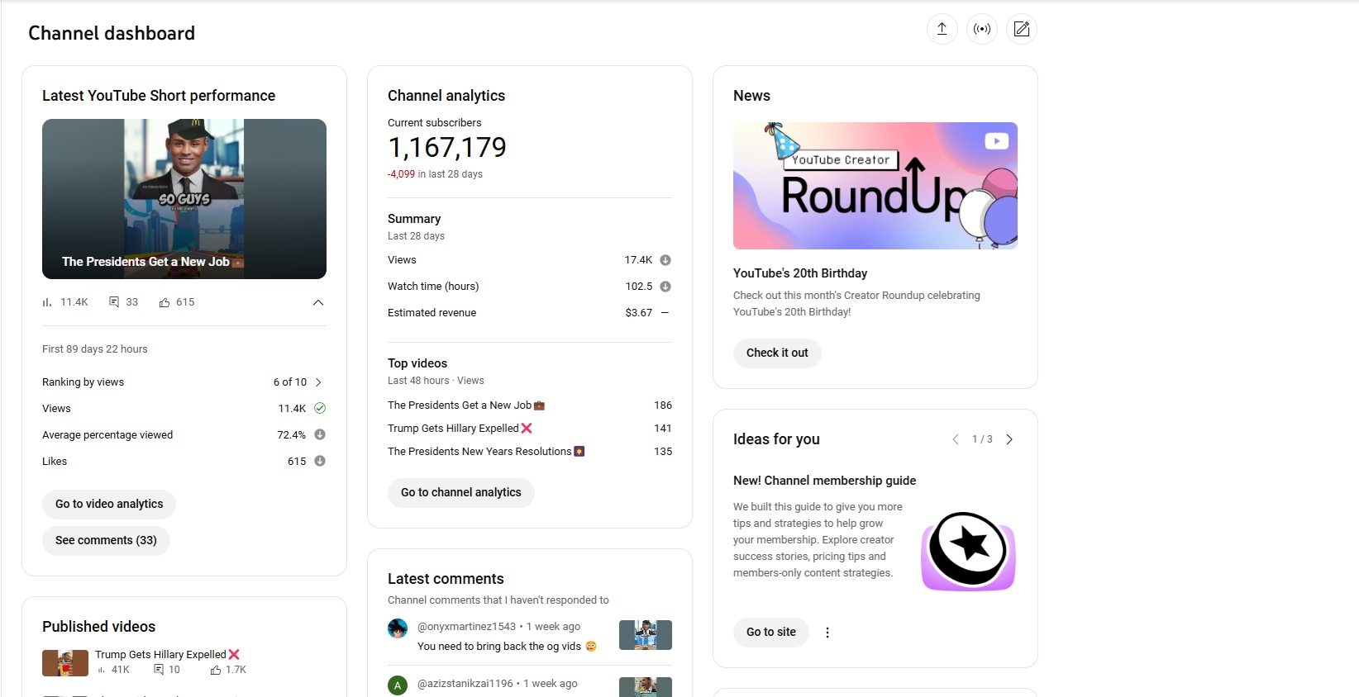Screen dimensions: 1359x697
Task: Open The Presidents Get a New Job thumbnail
Action: [x=184, y=199]
